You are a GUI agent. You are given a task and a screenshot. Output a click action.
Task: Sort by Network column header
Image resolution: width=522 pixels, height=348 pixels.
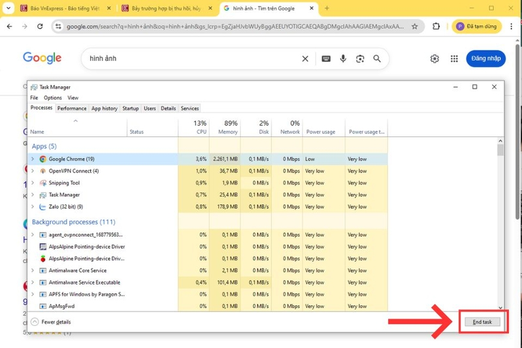coord(287,127)
